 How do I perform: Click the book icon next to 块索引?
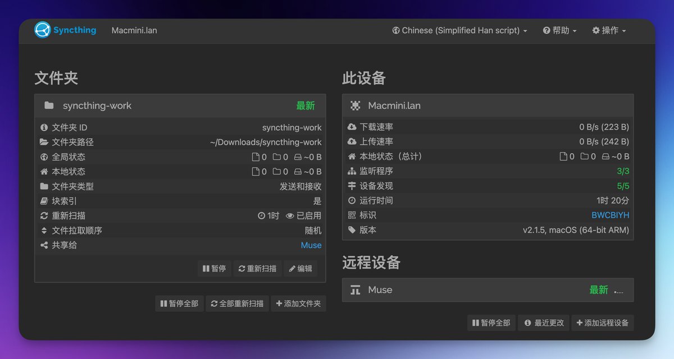(44, 201)
